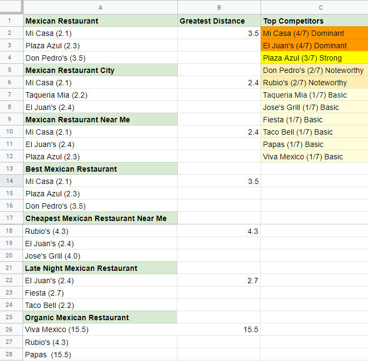Click Cheapest Mexican Restaurant Near Me cell
This screenshot has width=368, height=361.
click(100, 218)
